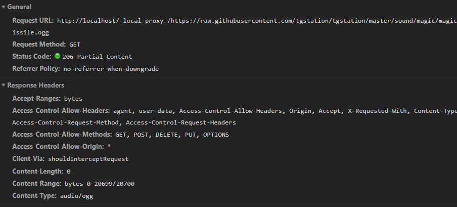Click the Request URL value text
Image resolution: width=457 pixels, height=207 pixels.
pyautogui.click(x=257, y=21)
